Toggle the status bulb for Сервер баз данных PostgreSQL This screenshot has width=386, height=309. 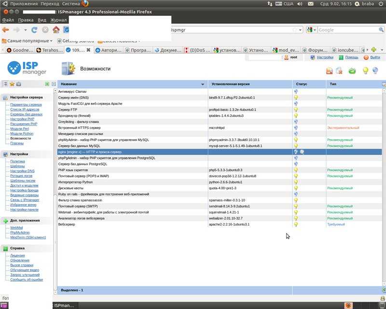(296, 164)
